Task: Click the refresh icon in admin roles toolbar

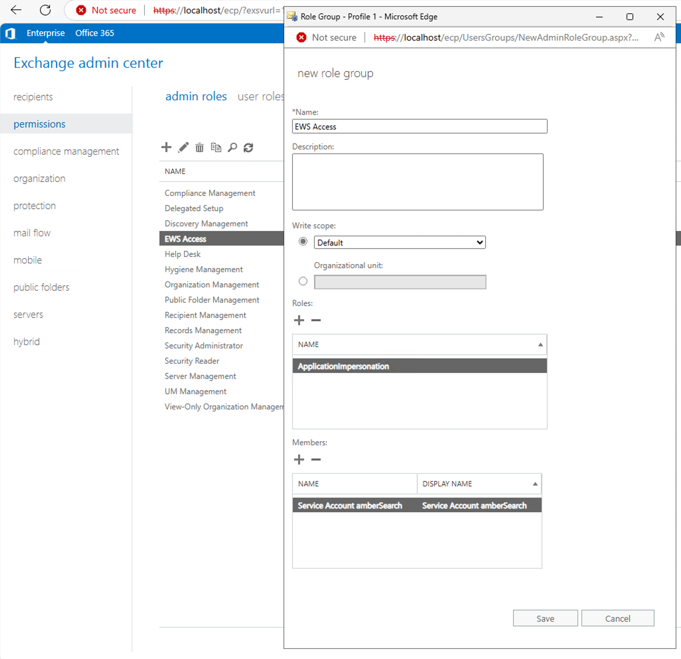Action: [249, 148]
